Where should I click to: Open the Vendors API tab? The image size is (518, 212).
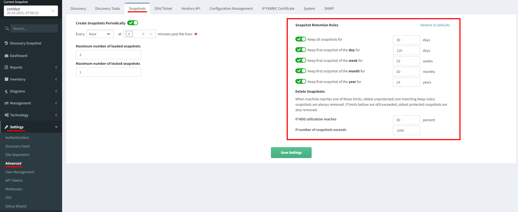(191, 8)
